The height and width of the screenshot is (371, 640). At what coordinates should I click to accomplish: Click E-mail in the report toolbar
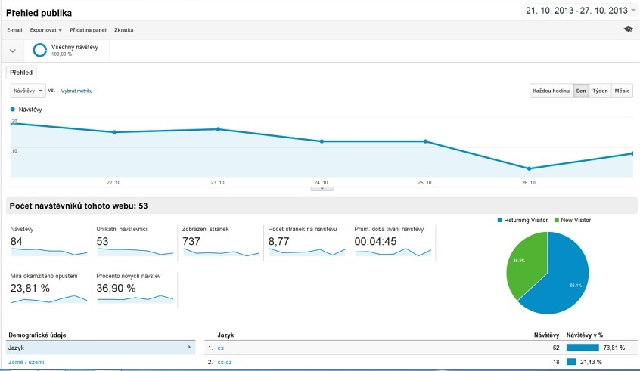(14, 30)
